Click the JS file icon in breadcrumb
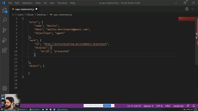The image size is (198, 111). pyautogui.click(x=51, y=14)
